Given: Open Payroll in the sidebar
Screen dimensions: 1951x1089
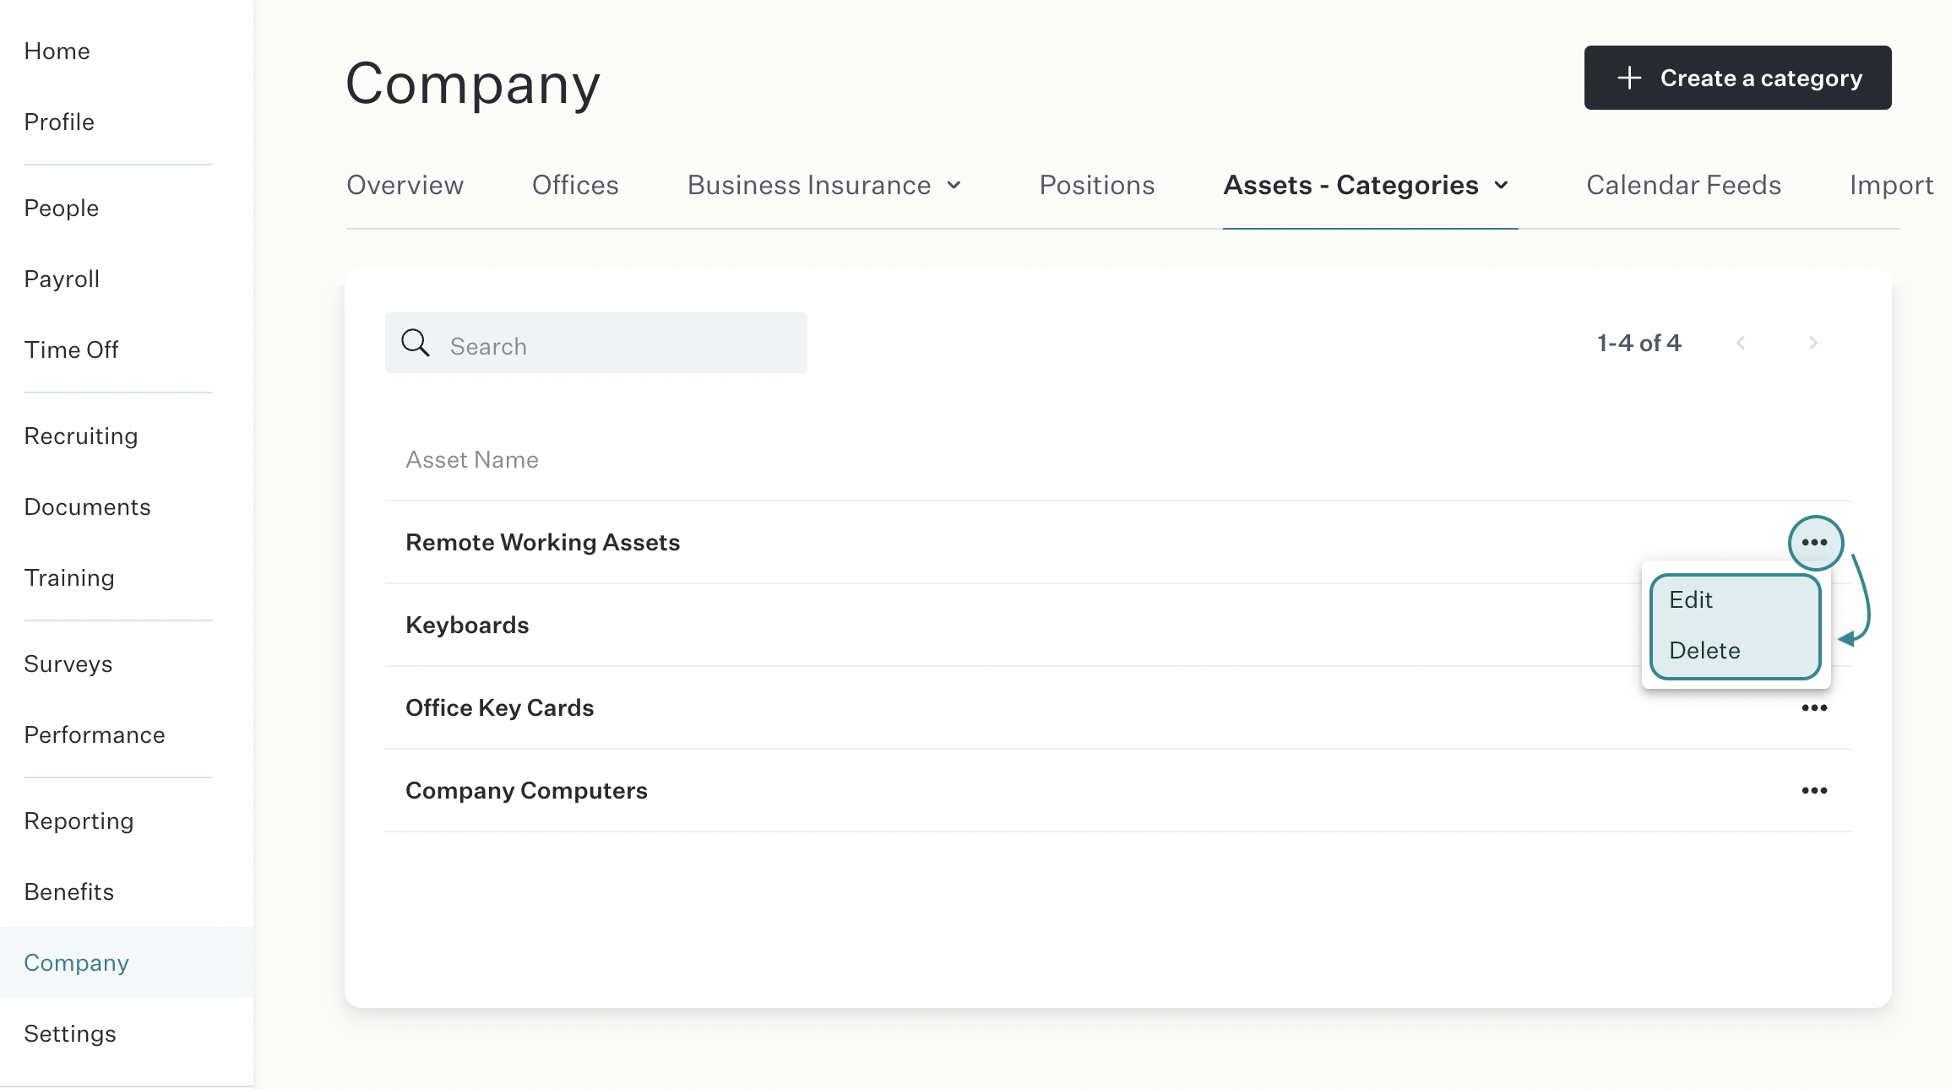Looking at the screenshot, I should coord(62,279).
